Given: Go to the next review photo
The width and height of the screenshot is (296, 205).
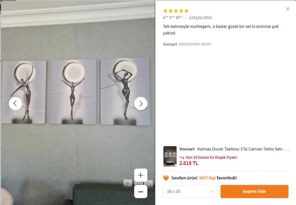Looking at the screenshot, I should [141, 103].
